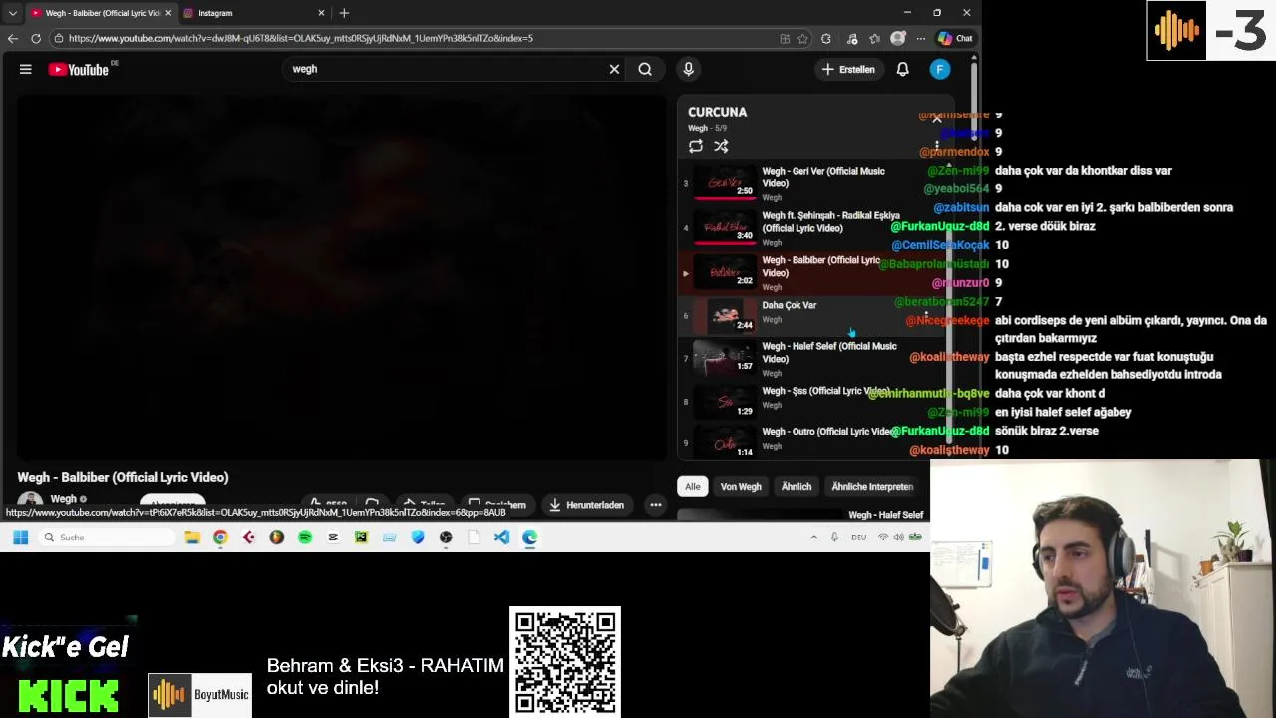Screen dimensions: 1276x718
Task: Go back in browser history
Action: [12, 38]
